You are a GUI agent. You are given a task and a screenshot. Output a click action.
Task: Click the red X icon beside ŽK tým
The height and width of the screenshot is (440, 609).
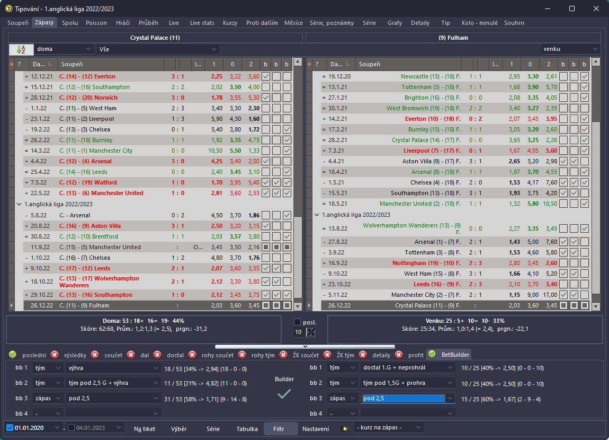pyautogui.click(x=327, y=355)
